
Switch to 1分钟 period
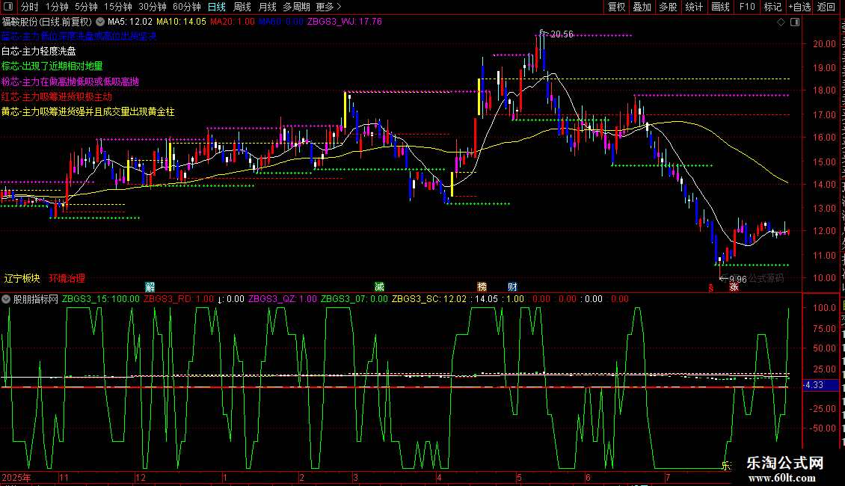[x=57, y=7]
